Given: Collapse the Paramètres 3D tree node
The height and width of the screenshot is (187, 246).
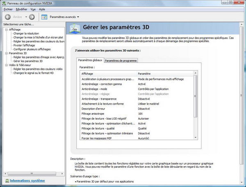Looking at the screenshot, I should tap(6, 53).
